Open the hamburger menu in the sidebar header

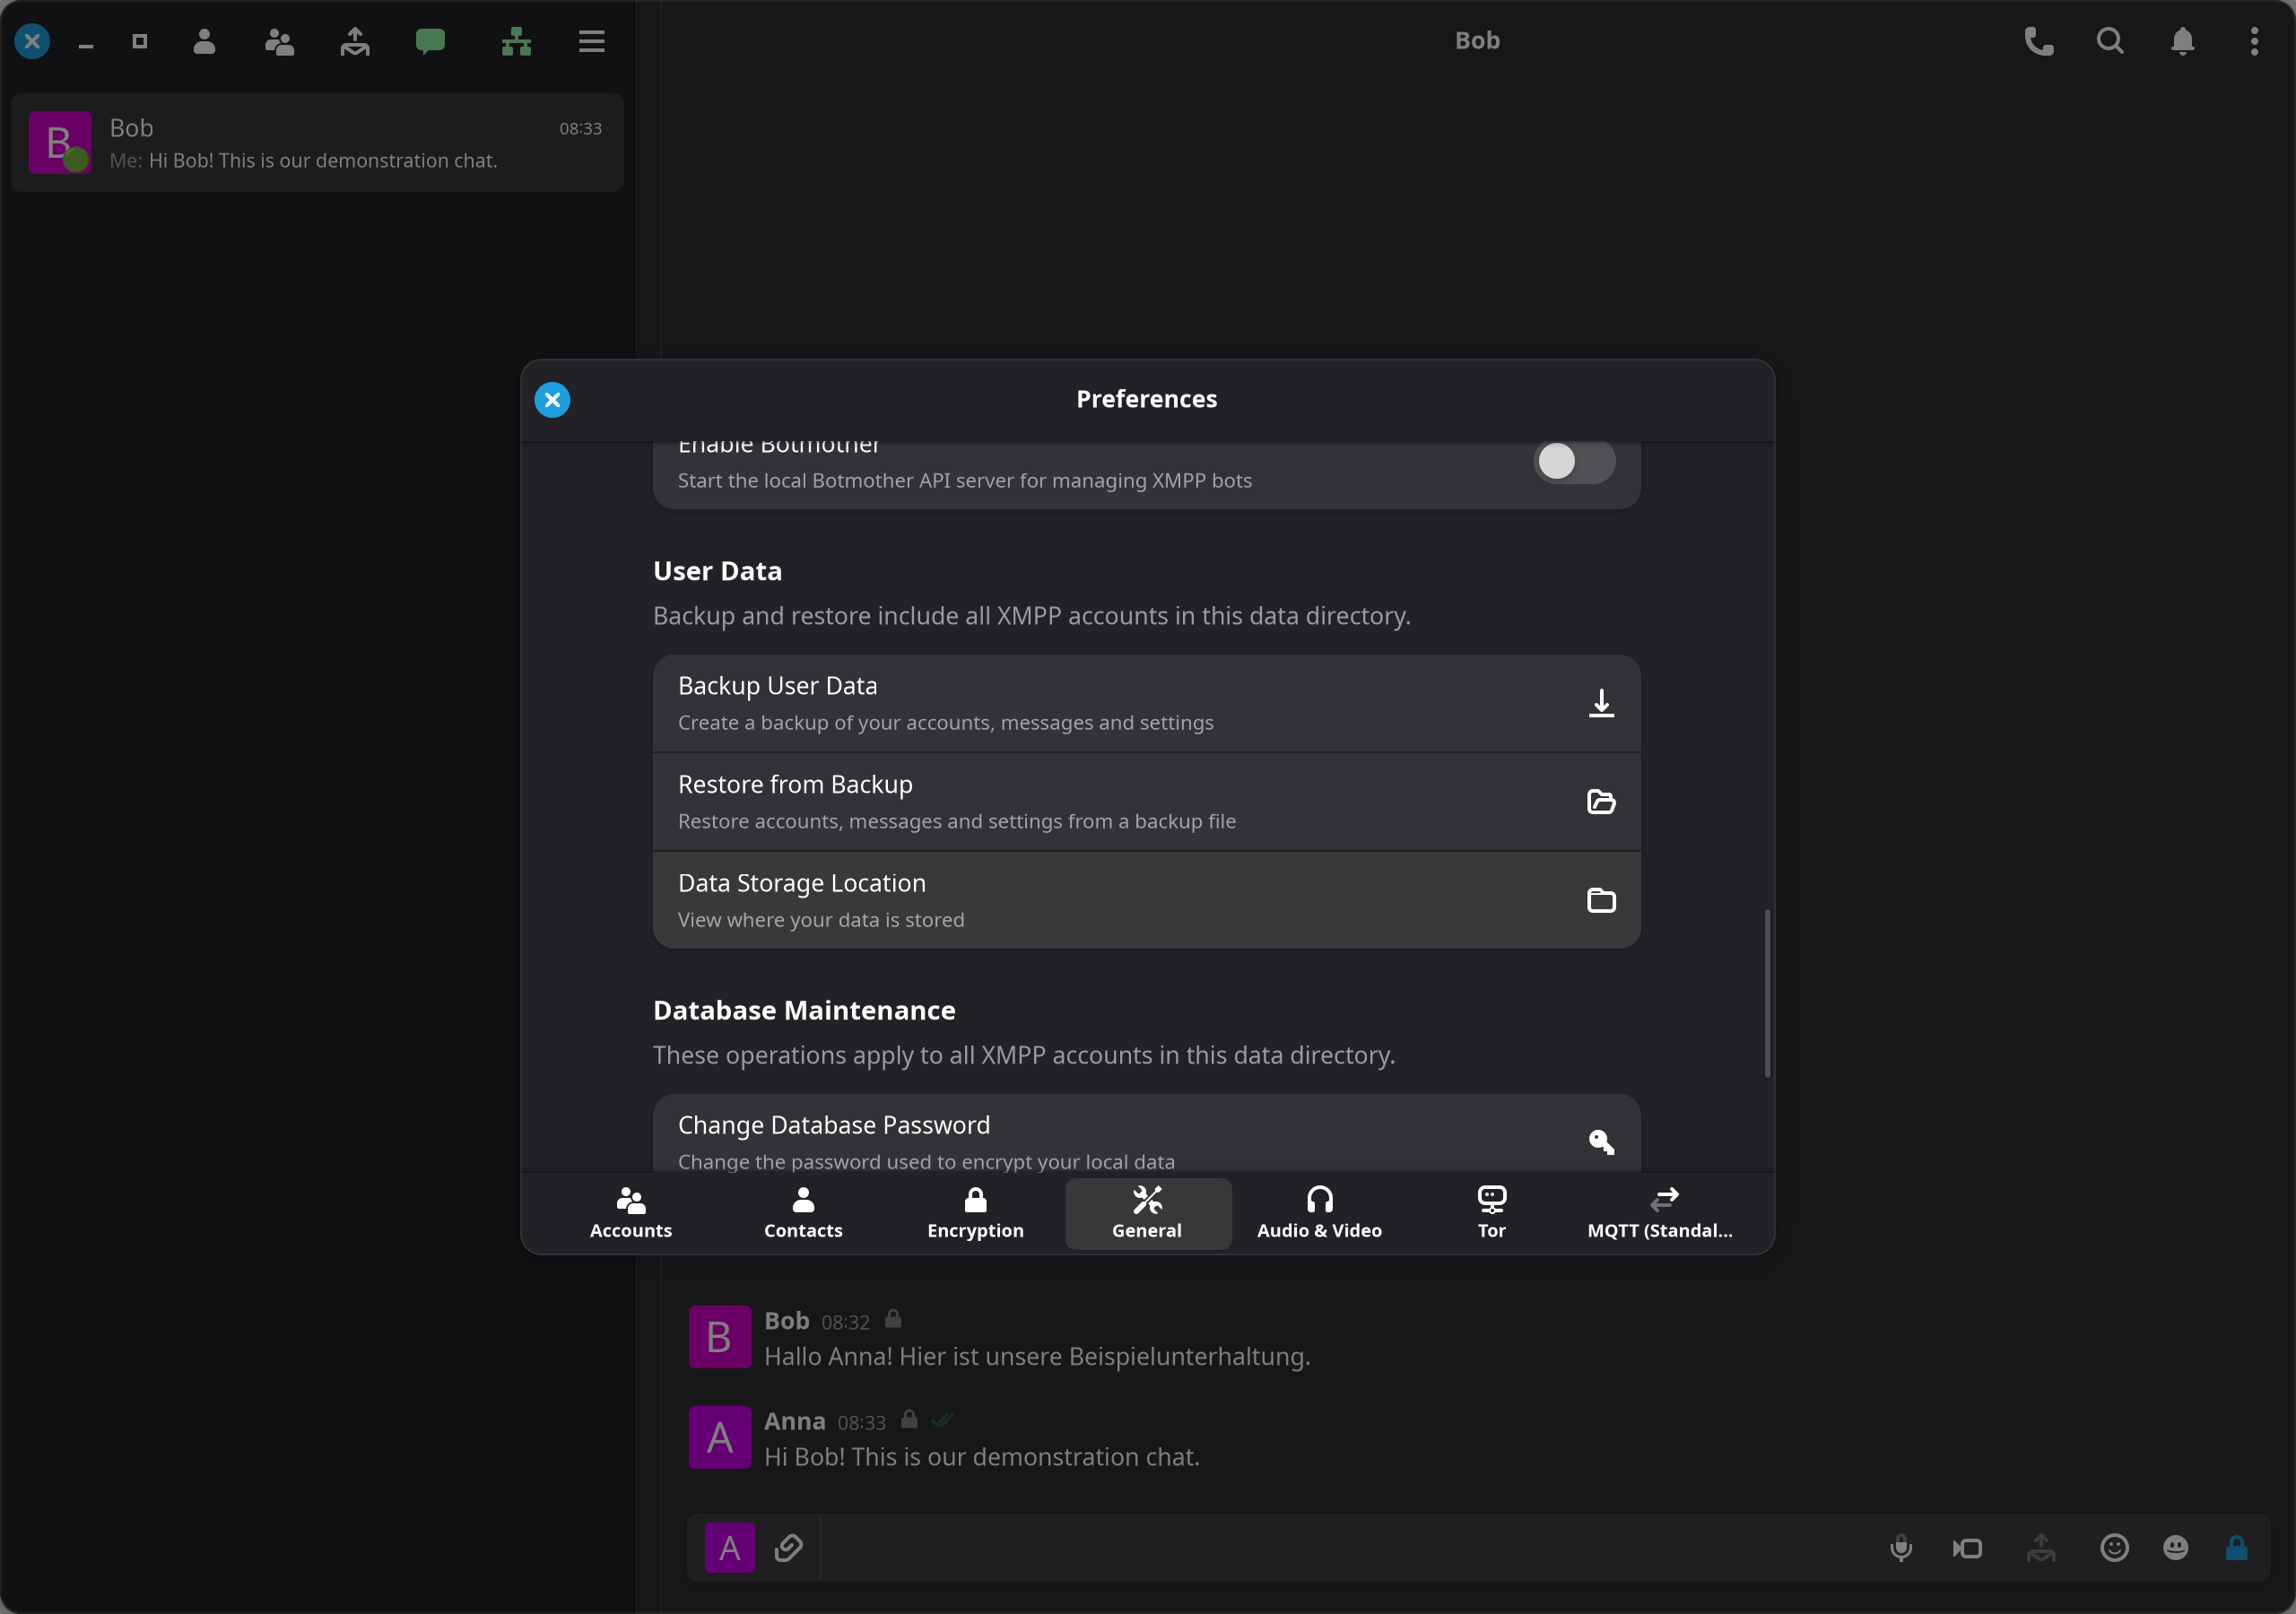click(x=592, y=41)
